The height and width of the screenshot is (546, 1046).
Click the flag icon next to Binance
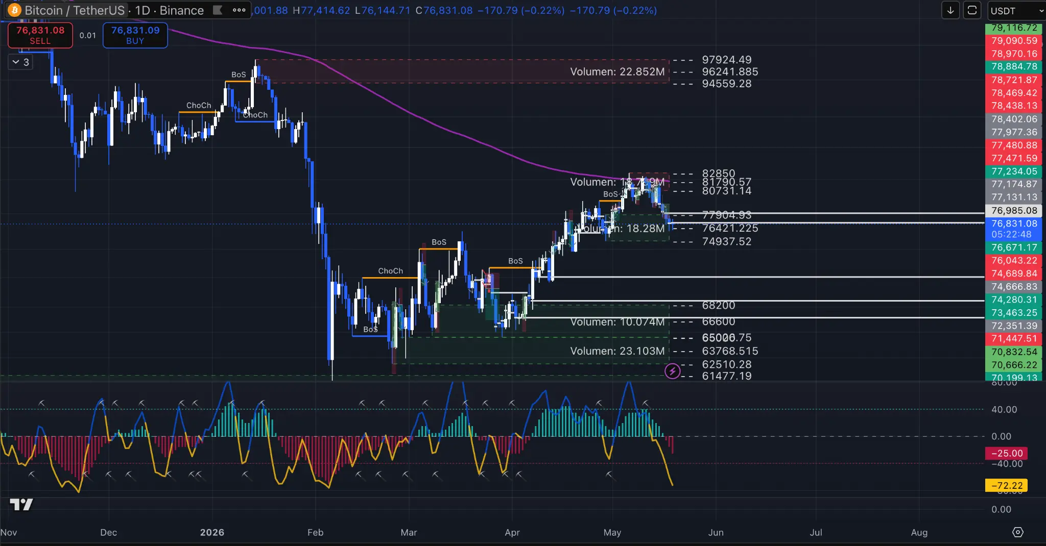(218, 10)
